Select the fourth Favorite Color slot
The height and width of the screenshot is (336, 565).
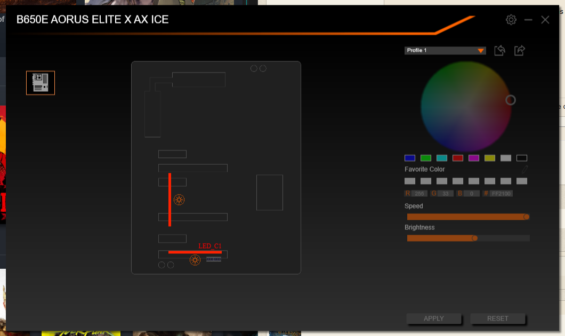[458, 181]
